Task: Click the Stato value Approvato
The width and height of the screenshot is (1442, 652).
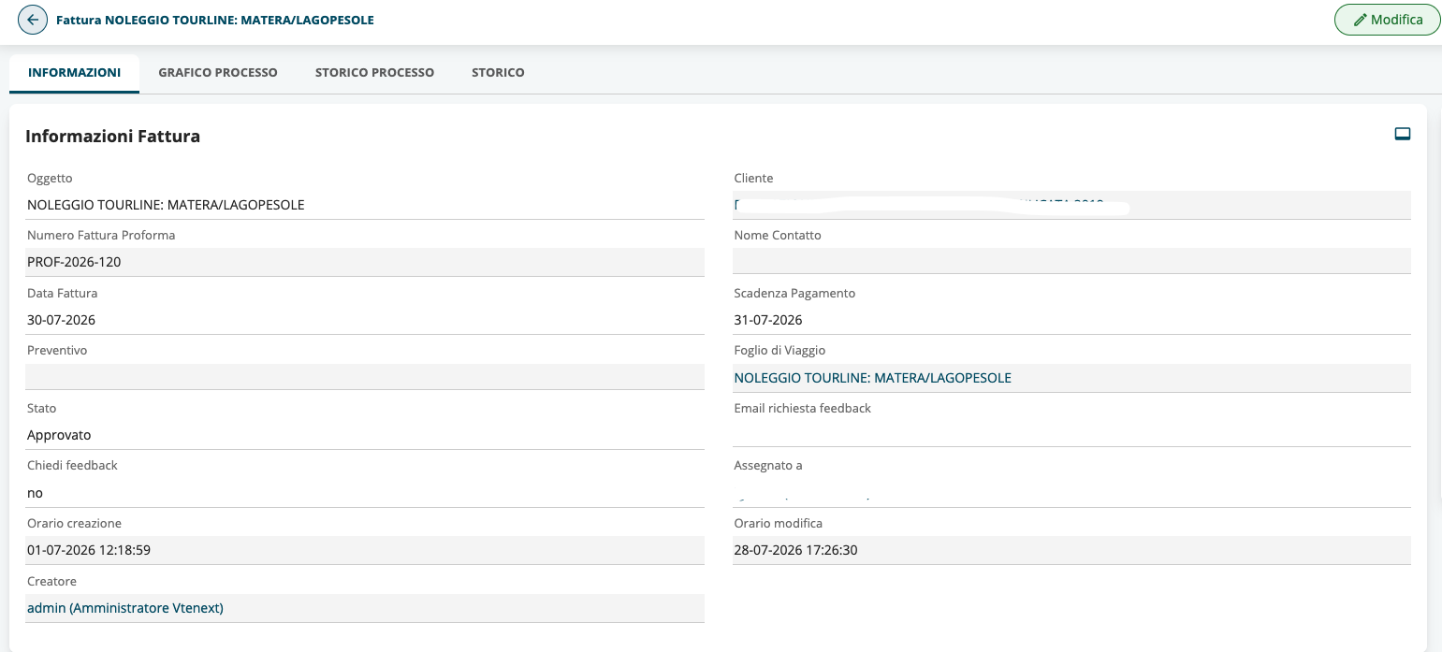Action: (59, 435)
